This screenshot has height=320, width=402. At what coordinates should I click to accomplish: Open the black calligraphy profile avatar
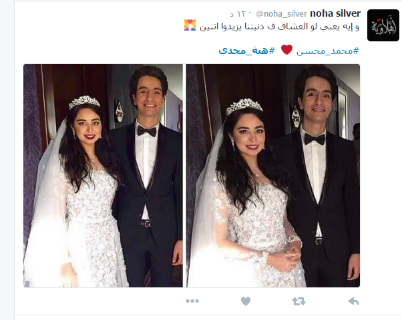383,25
